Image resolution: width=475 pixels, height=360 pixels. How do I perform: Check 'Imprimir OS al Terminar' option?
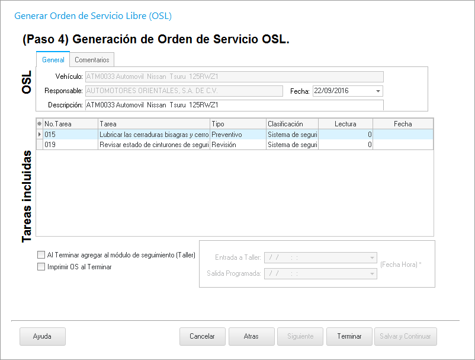41,267
